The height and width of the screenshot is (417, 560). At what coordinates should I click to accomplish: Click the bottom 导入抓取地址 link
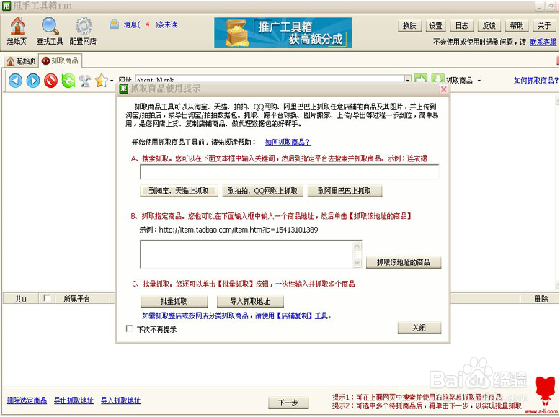pyautogui.click(x=120, y=400)
